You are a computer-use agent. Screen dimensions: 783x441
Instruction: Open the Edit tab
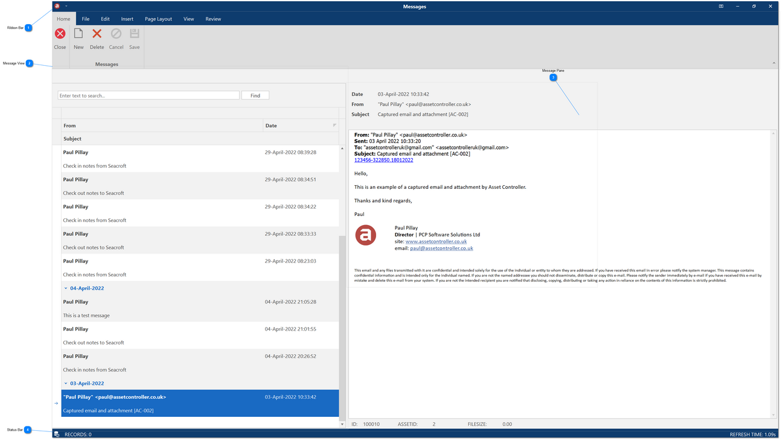(105, 19)
